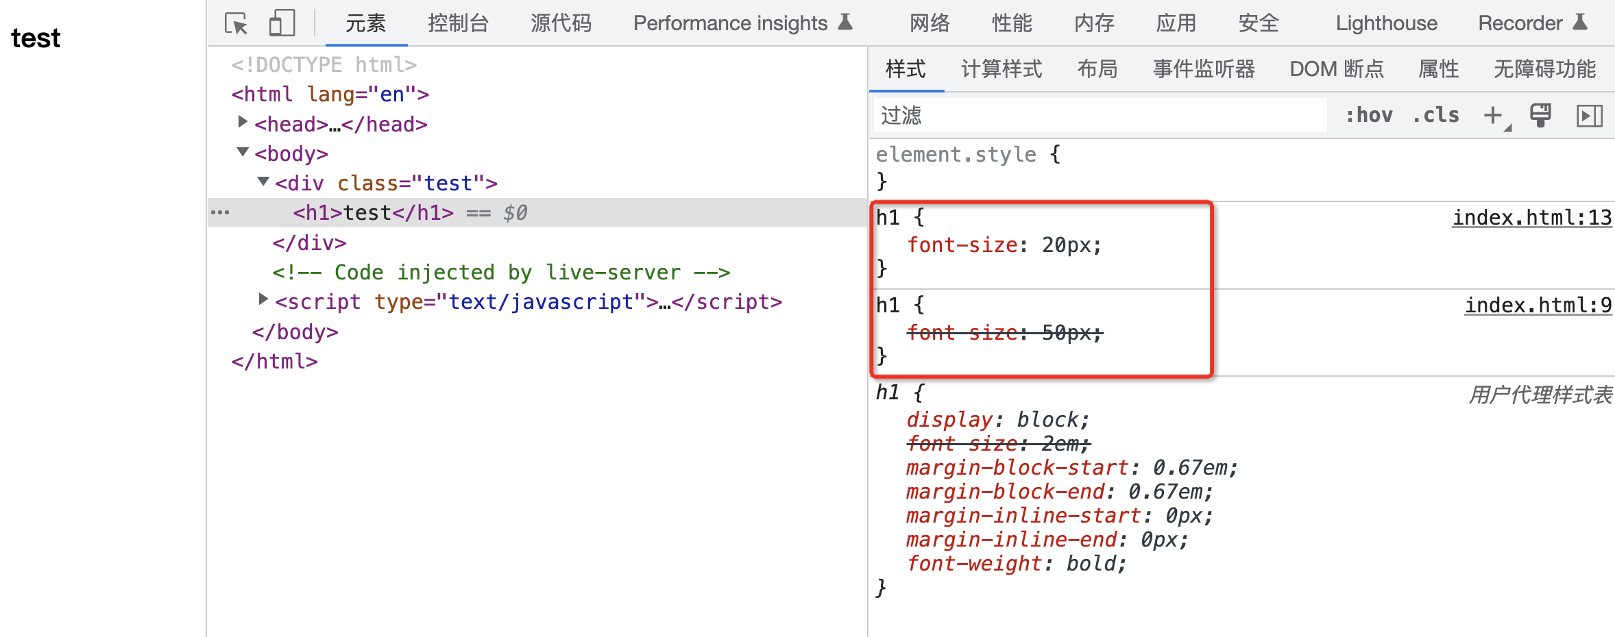Click the three-dots menu beside the h1 row

pos(220,213)
